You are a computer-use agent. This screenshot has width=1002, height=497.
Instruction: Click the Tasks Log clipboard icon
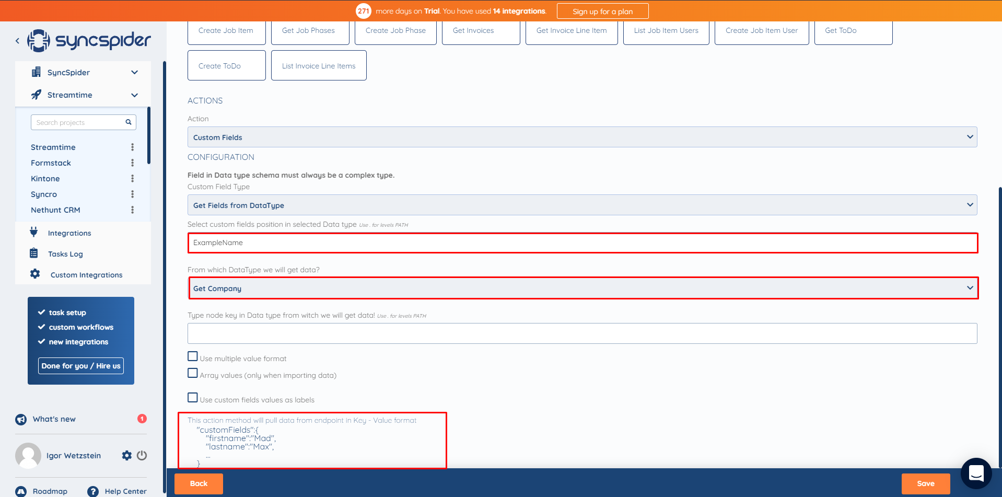click(x=34, y=253)
